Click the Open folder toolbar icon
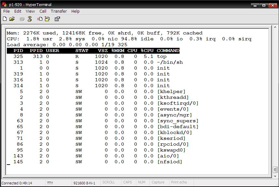Viewport: 279px width, 187px height. point(12,19)
